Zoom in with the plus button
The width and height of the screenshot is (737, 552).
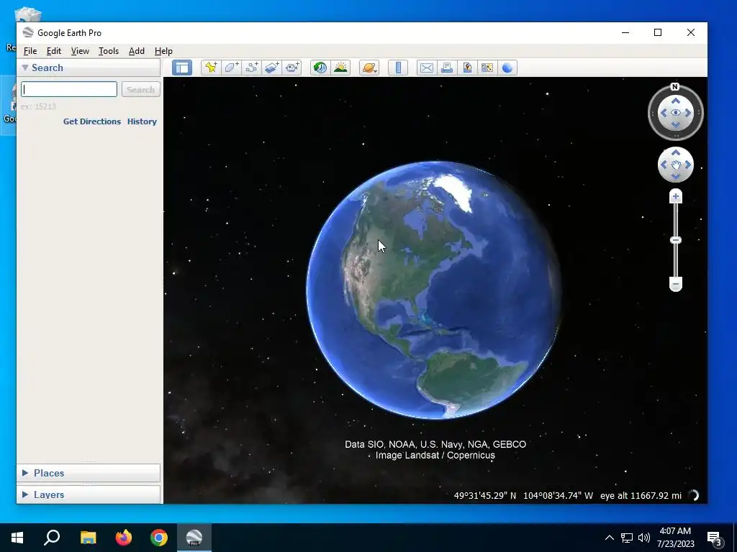point(675,196)
